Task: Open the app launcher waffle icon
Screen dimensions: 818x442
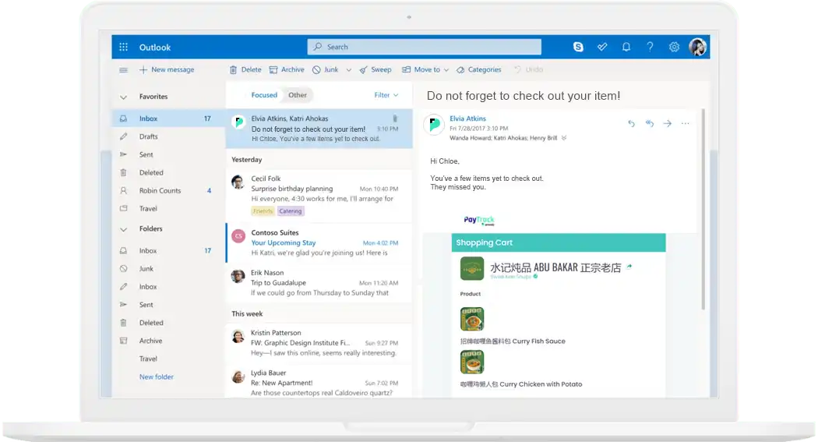Action: [x=123, y=48]
